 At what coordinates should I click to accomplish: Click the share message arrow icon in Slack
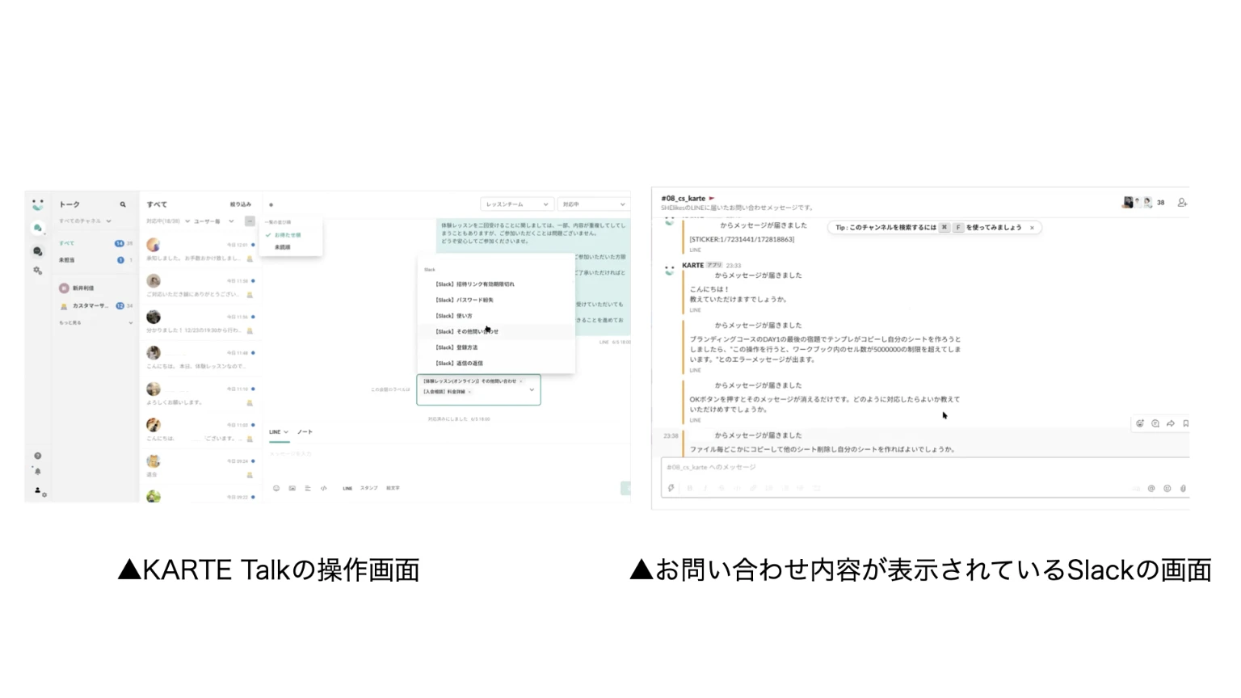point(1171,423)
